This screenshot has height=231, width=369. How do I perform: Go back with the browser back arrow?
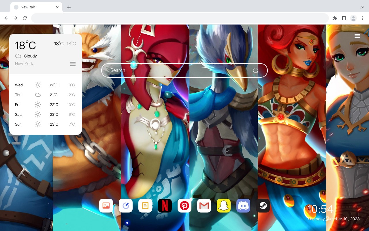(x=6, y=18)
